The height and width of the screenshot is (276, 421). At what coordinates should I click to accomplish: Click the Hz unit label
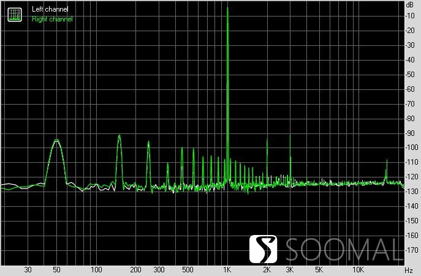tap(409, 270)
